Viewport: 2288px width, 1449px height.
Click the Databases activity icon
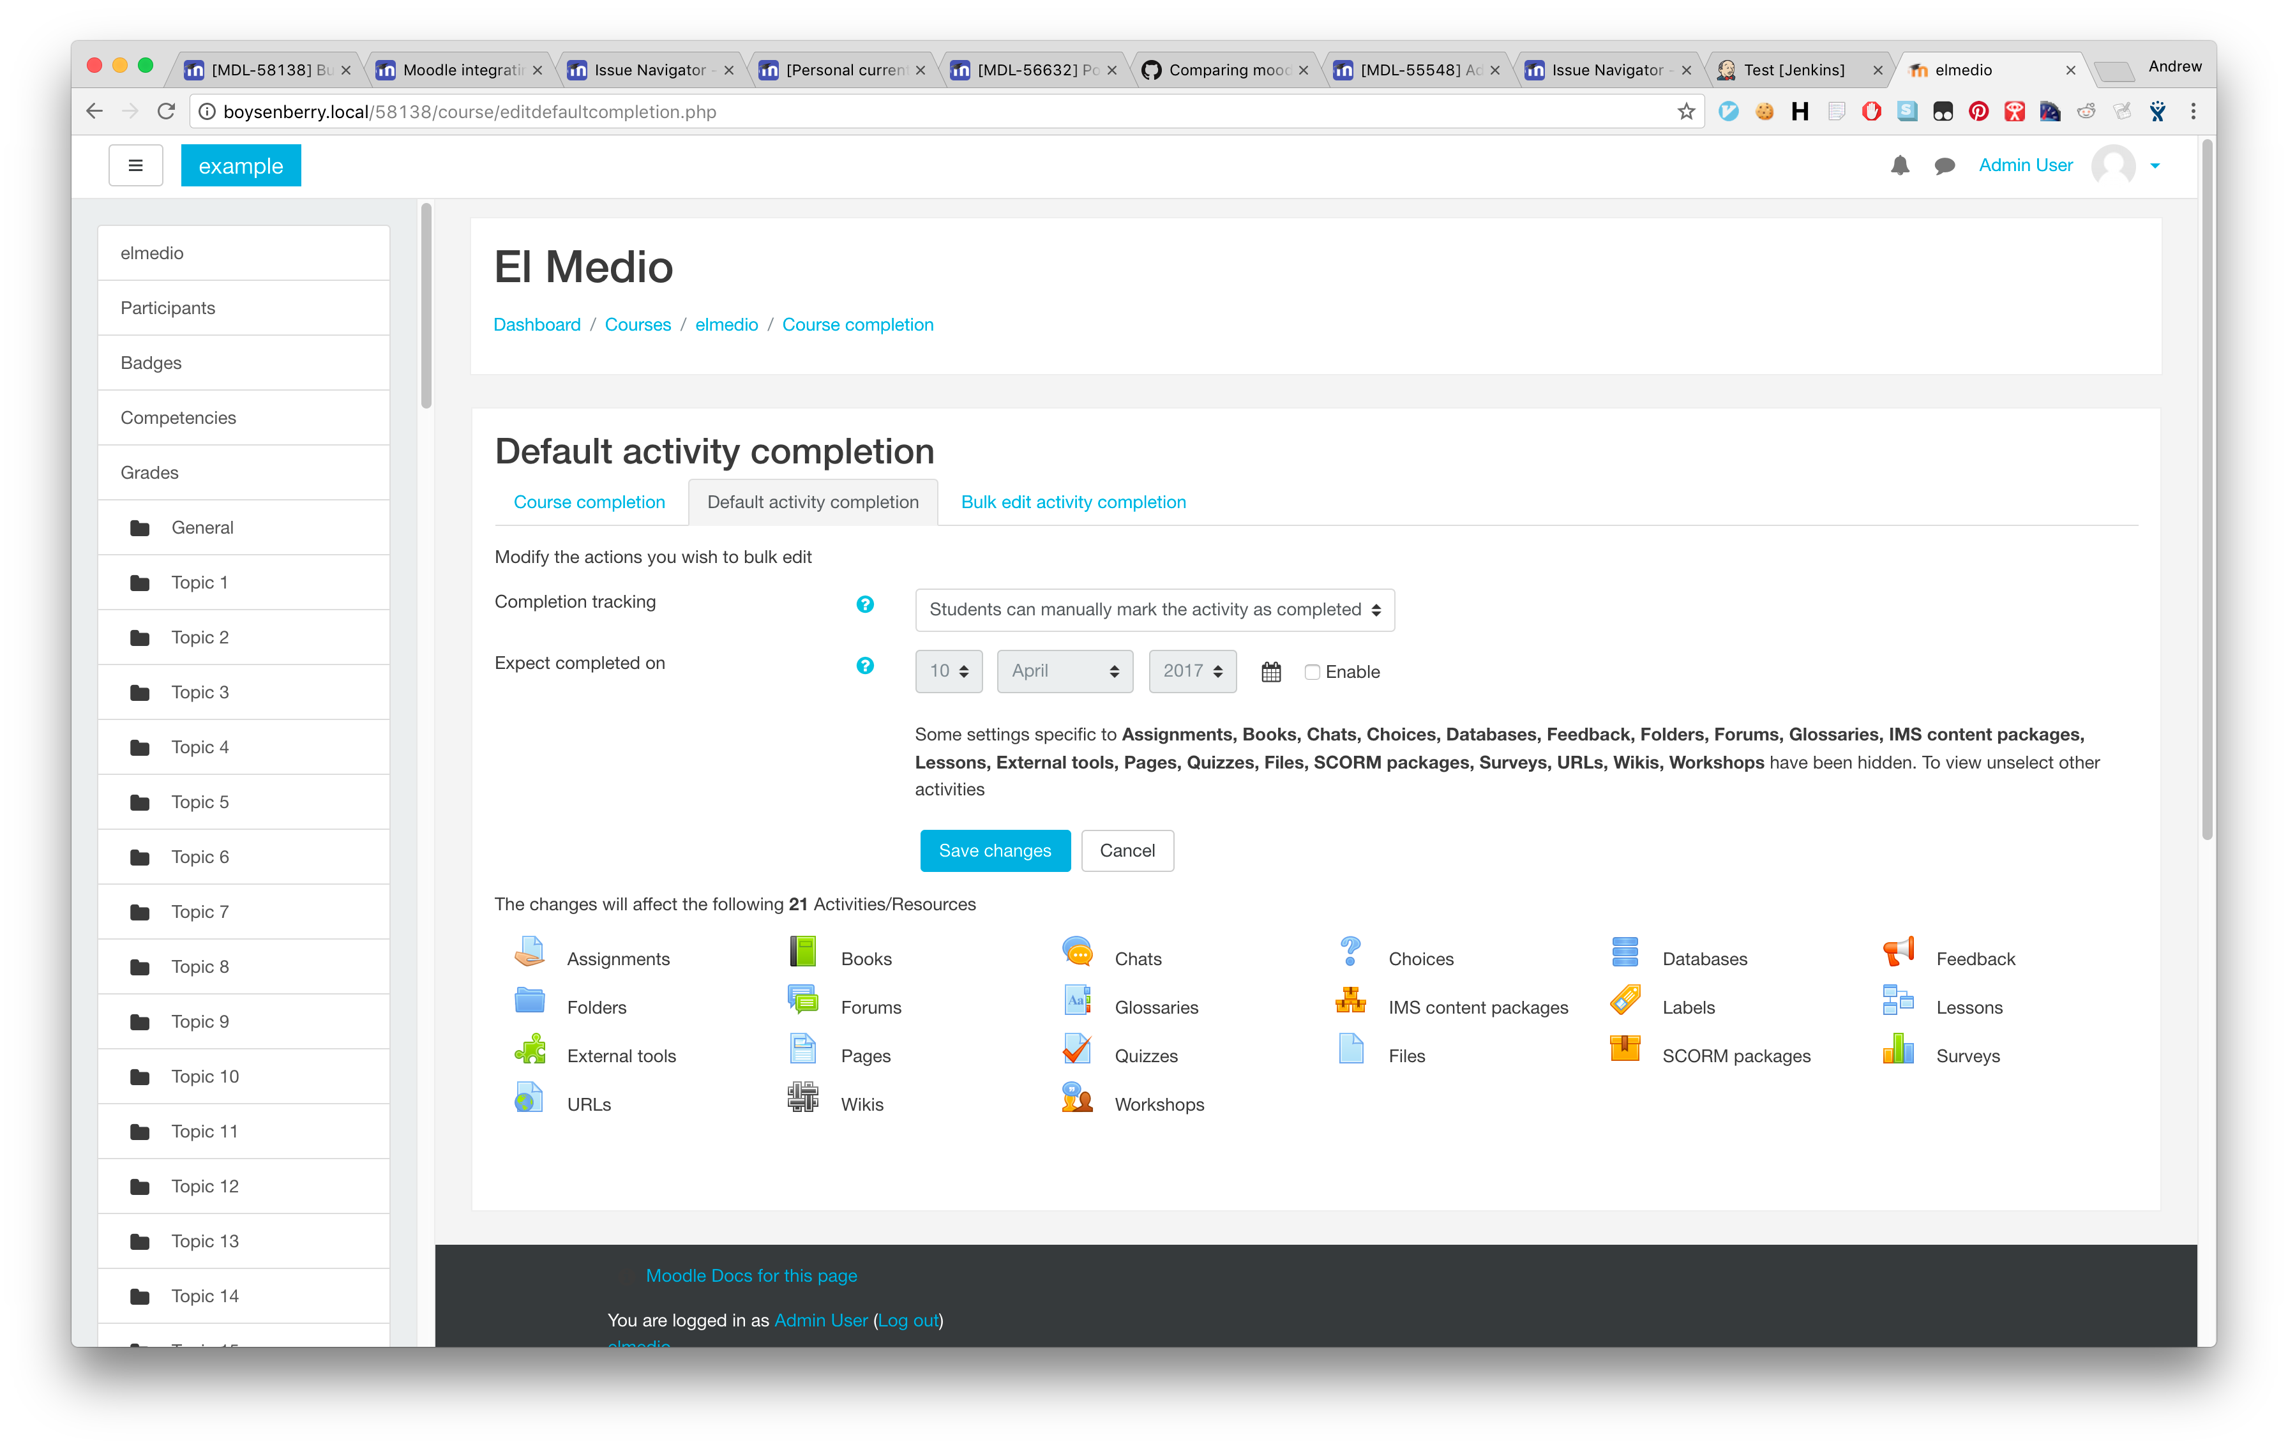pyautogui.click(x=1625, y=952)
